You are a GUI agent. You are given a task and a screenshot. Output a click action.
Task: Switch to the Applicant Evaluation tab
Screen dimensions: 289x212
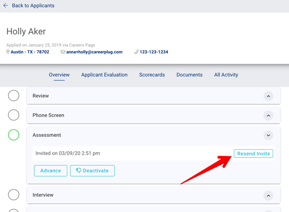pyautogui.click(x=104, y=75)
